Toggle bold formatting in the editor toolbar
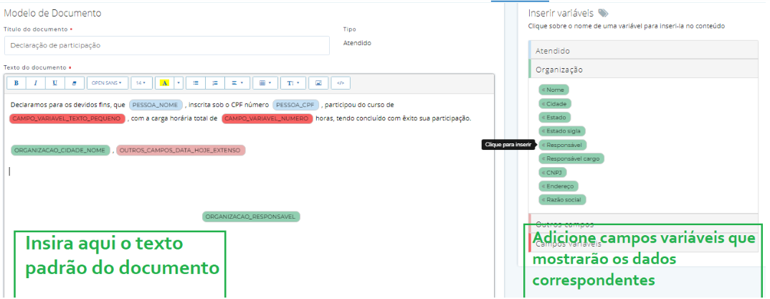This screenshot has height=299, width=770. 16,82
